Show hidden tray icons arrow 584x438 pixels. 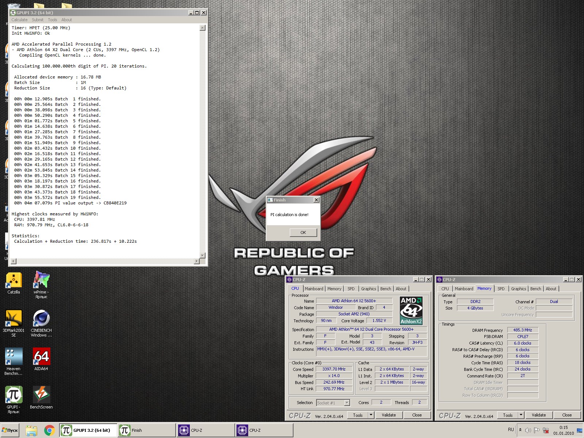pos(520,430)
